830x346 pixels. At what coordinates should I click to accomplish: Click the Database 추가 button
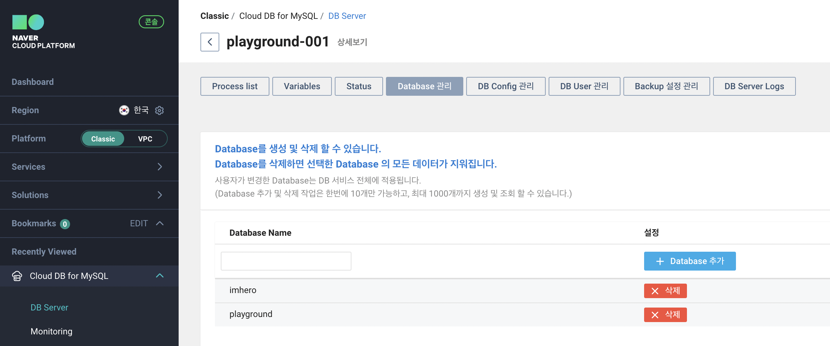click(690, 261)
